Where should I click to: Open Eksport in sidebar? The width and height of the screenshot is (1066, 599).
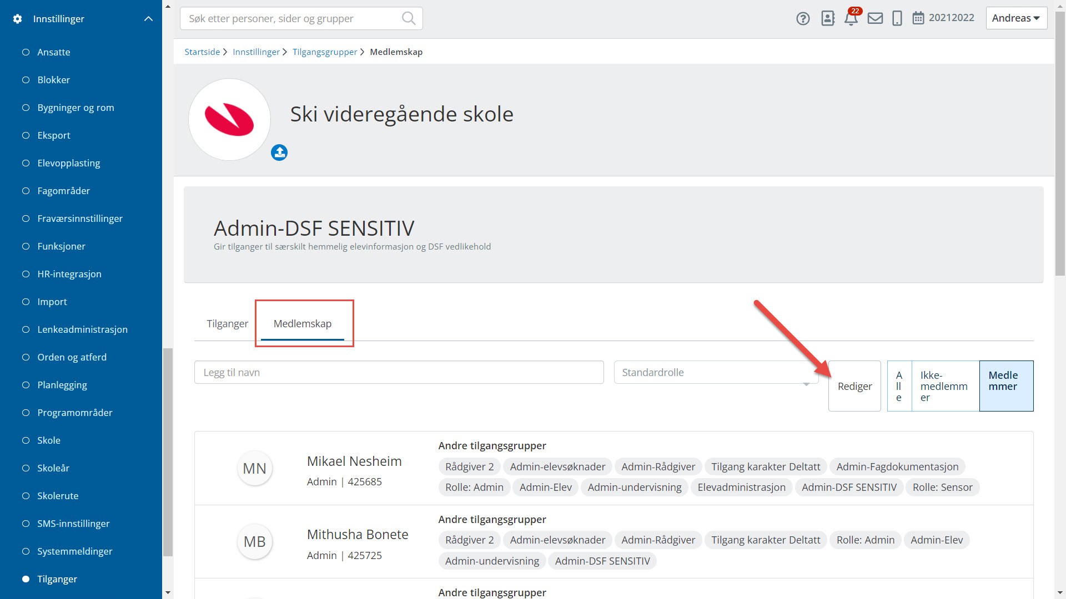[54, 135]
